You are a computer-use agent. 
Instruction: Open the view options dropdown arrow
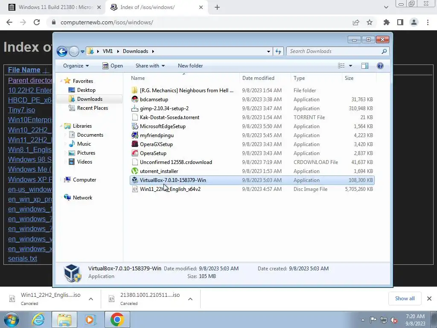[x=351, y=66]
